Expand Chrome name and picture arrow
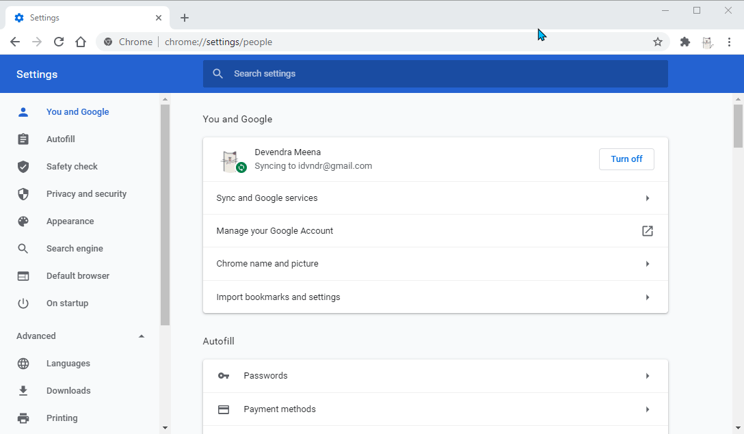 (x=647, y=264)
